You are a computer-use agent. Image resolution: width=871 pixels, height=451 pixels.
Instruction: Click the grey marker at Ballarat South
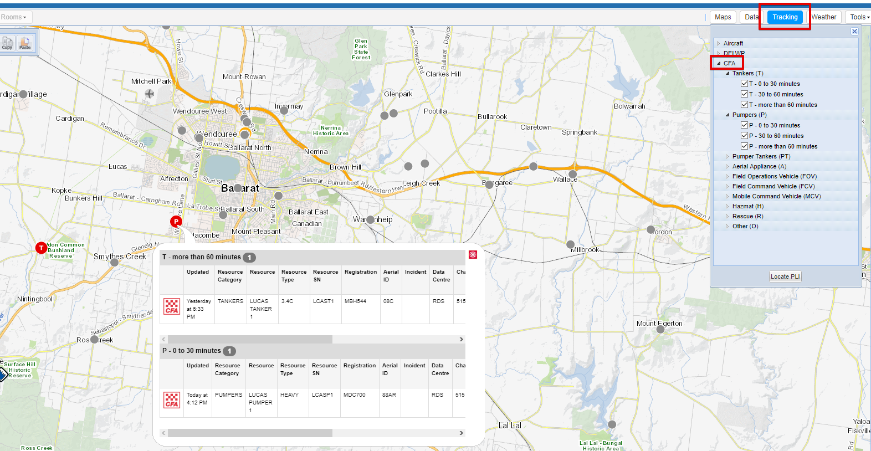tap(223, 214)
